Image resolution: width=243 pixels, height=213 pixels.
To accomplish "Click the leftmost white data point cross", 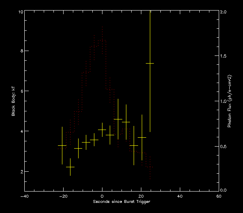I will (x=62, y=145).
